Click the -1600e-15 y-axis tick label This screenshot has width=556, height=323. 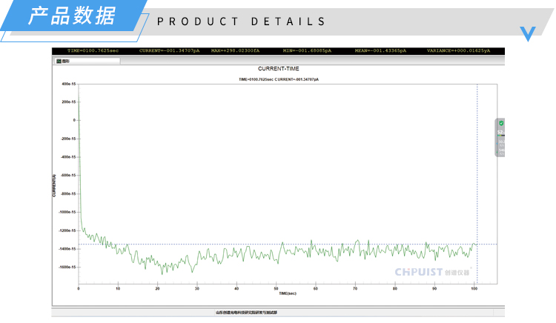pos(67,267)
